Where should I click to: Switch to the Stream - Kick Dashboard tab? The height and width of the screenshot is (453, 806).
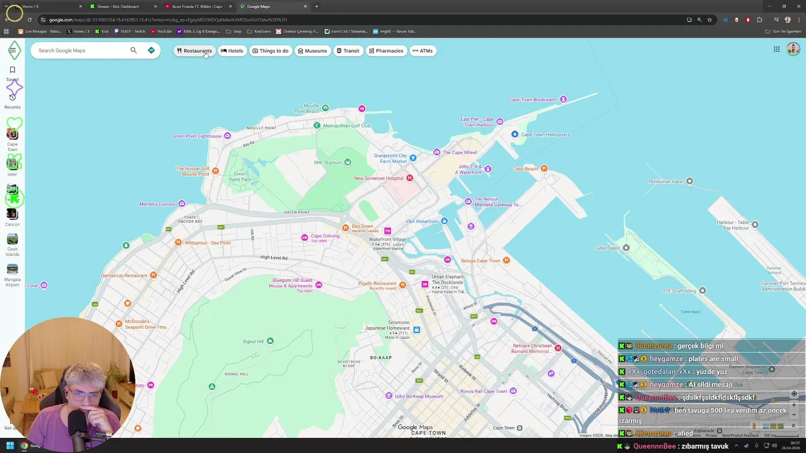point(118,6)
